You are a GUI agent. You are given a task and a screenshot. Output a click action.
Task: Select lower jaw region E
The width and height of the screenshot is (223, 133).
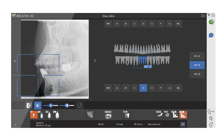coord(152,88)
